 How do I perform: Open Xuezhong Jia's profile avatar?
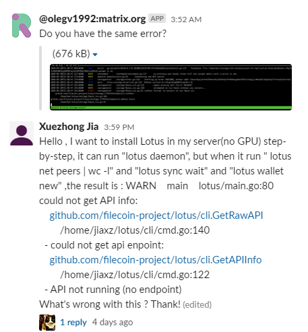tap(22, 133)
